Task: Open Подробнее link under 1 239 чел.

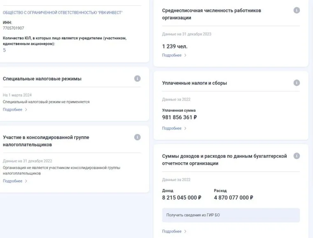Action: pos(172,55)
